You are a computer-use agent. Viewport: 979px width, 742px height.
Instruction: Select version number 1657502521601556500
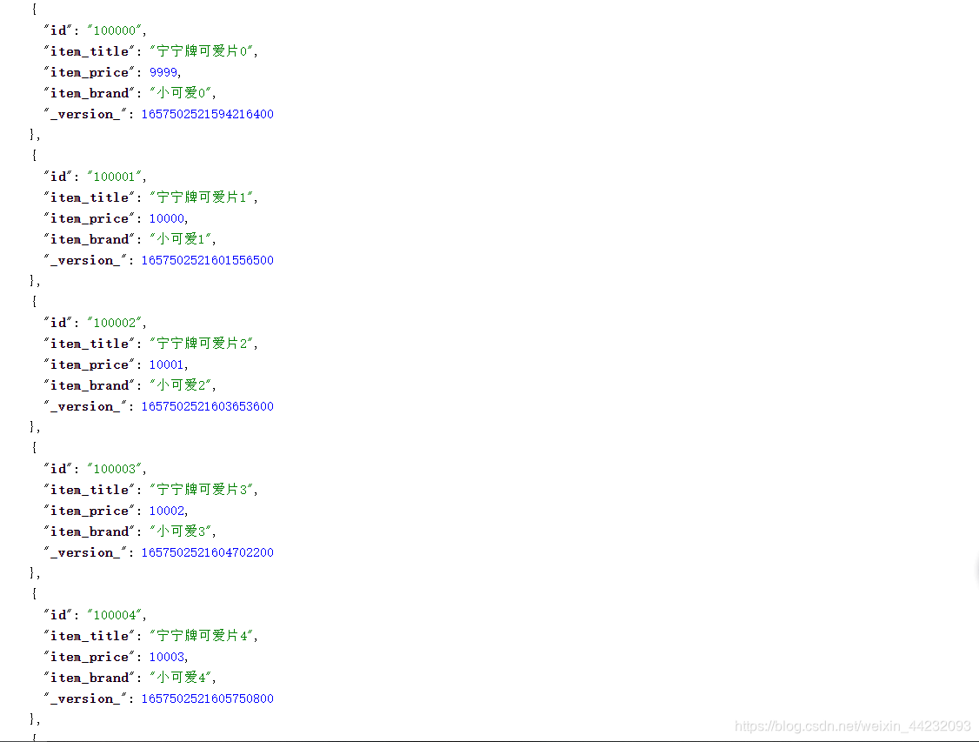(207, 260)
